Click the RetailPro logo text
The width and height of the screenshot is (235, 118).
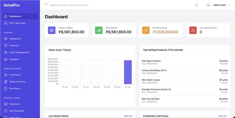12,5
